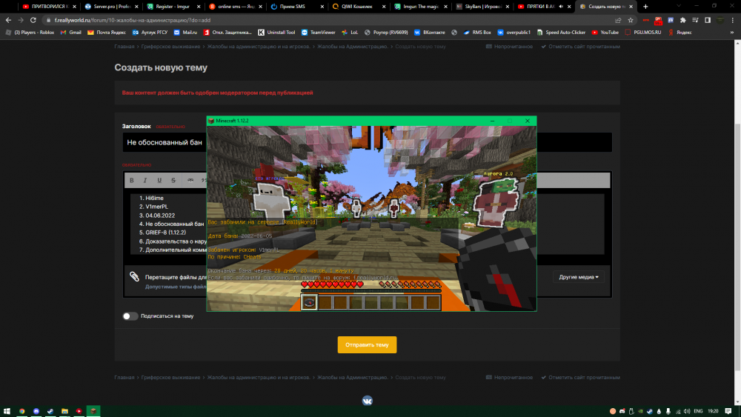Open 'Жалобы на Администрацию.' top breadcrumb link
This screenshot has width=741, height=417.
click(x=353, y=46)
